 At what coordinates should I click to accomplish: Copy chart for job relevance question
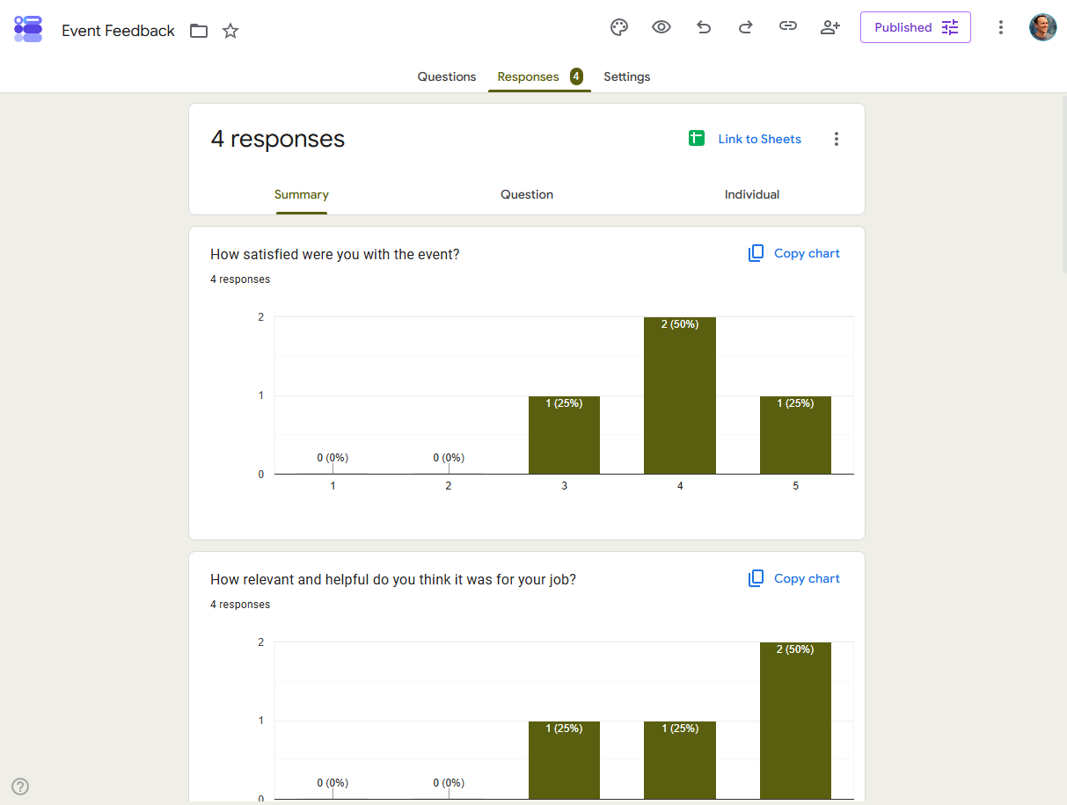tap(794, 578)
